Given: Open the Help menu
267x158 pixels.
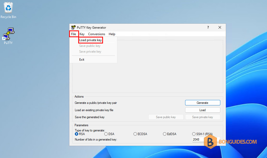Looking at the screenshot, I should click(x=112, y=34).
